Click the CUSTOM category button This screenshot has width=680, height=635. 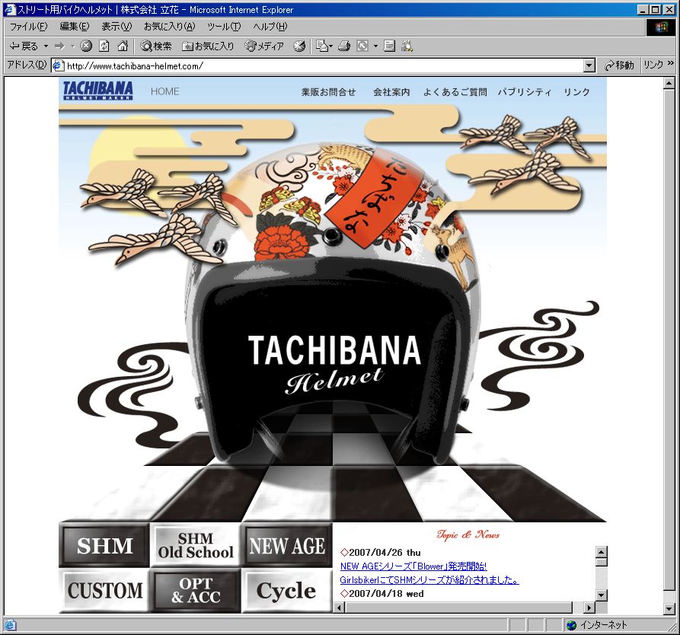pos(104,590)
